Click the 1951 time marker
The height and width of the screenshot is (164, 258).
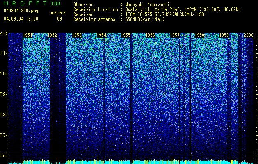click(27, 35)
